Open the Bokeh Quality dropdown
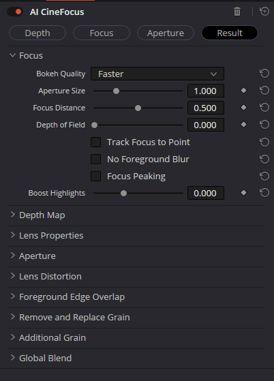274x381 pixels. 157,74
